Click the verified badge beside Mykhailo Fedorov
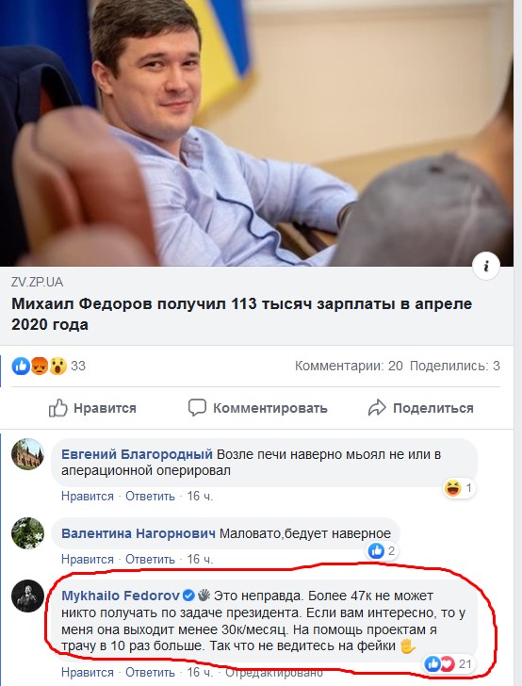Viewport: 522px width, 686px height. (x=188, y=596)
